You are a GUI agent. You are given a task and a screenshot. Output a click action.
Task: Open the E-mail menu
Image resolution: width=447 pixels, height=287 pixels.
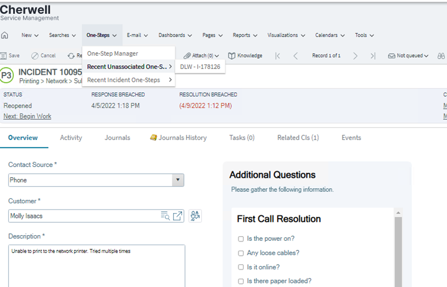(x=137, y=35)
